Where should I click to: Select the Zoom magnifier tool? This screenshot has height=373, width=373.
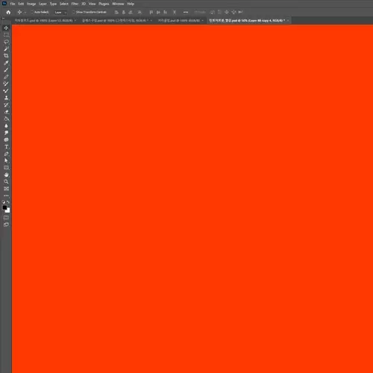(x=6, y=181)
